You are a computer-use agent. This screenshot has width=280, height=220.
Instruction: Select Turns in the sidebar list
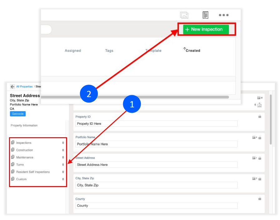pyautogui.click(x=20, y=165)
